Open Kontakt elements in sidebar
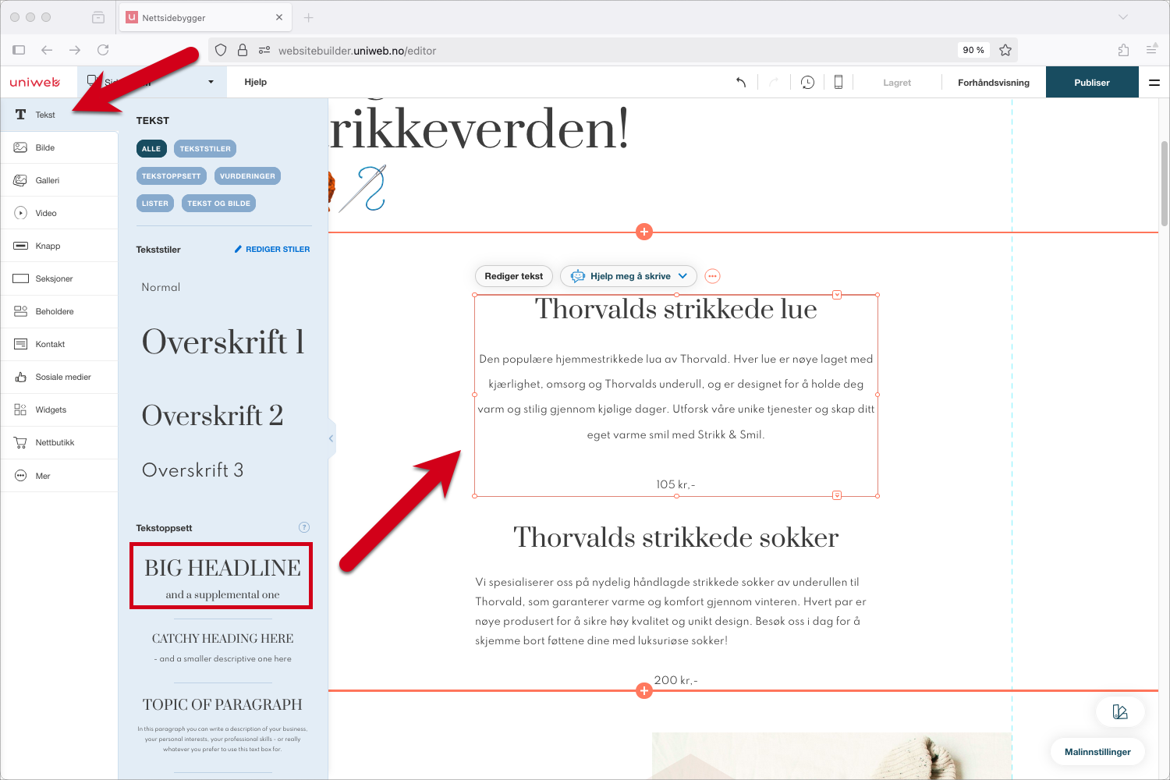Image resolution: width=1170 pixels, height=780 pixels. pyautogui.click(x=58, y=344)
